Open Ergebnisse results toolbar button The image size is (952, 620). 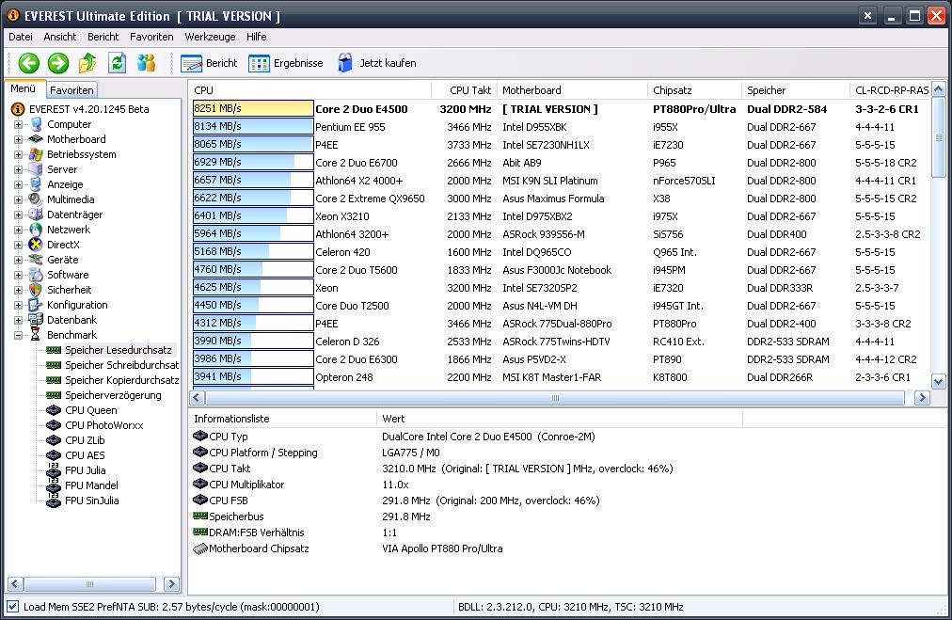[x=285, y=63]
